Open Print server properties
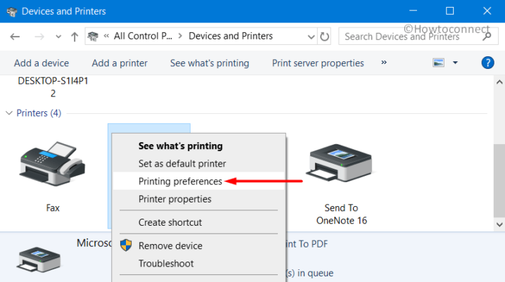Viewport: 505px width, 282px height. pos(318,63)
